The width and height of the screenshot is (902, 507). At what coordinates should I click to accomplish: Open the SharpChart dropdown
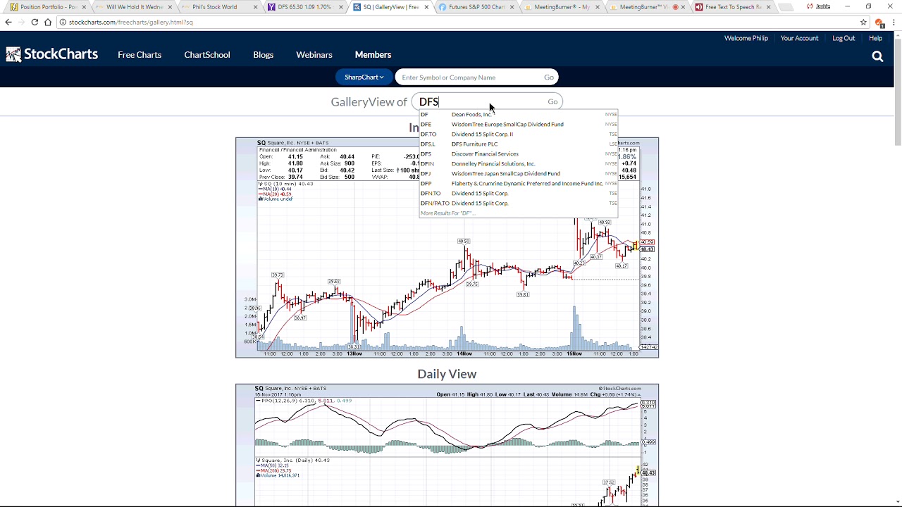[364, 77]
